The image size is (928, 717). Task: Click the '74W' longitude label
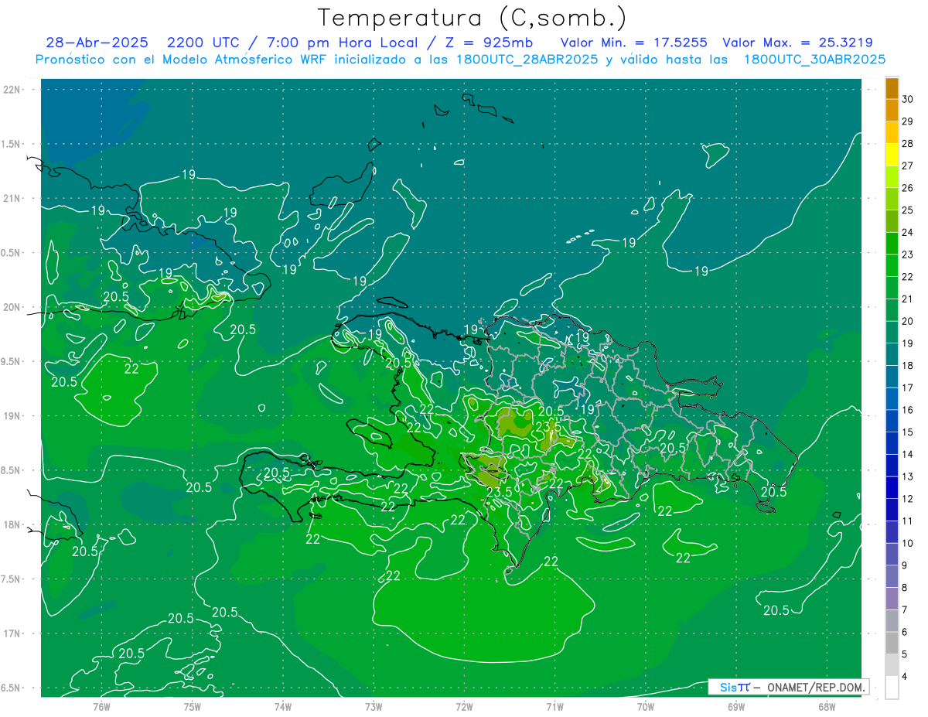(283, 706)
